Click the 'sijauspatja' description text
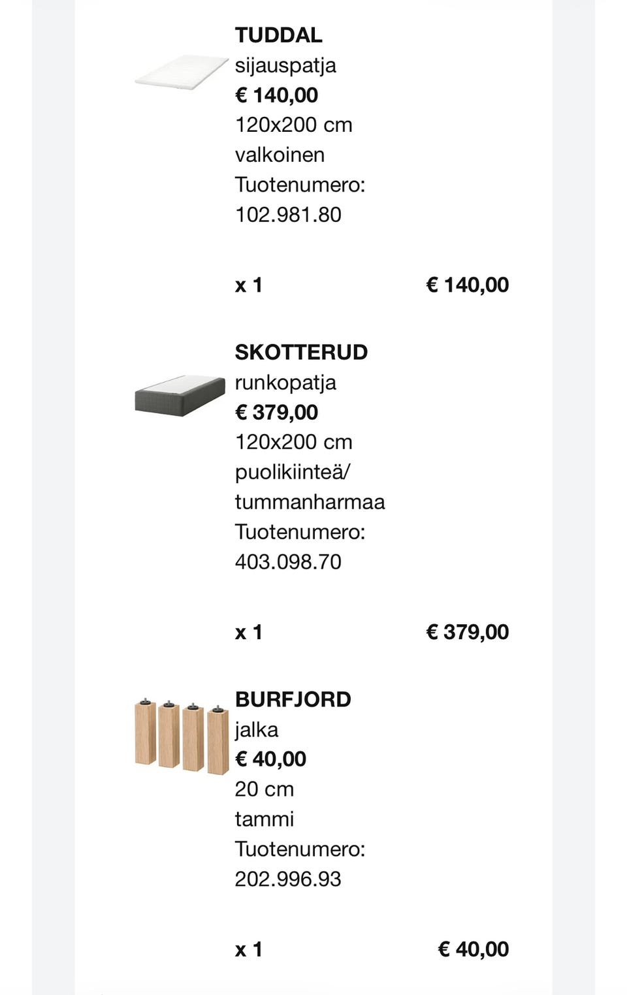The width and height of the screenshot is (627, 995). tap(285, 65)
